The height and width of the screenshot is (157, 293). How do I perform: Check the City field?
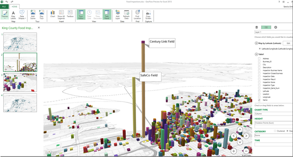pos(259,65)
